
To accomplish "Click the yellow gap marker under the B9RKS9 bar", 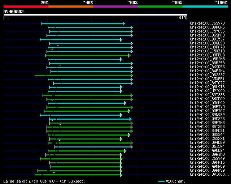I will [x=54, y=172].
